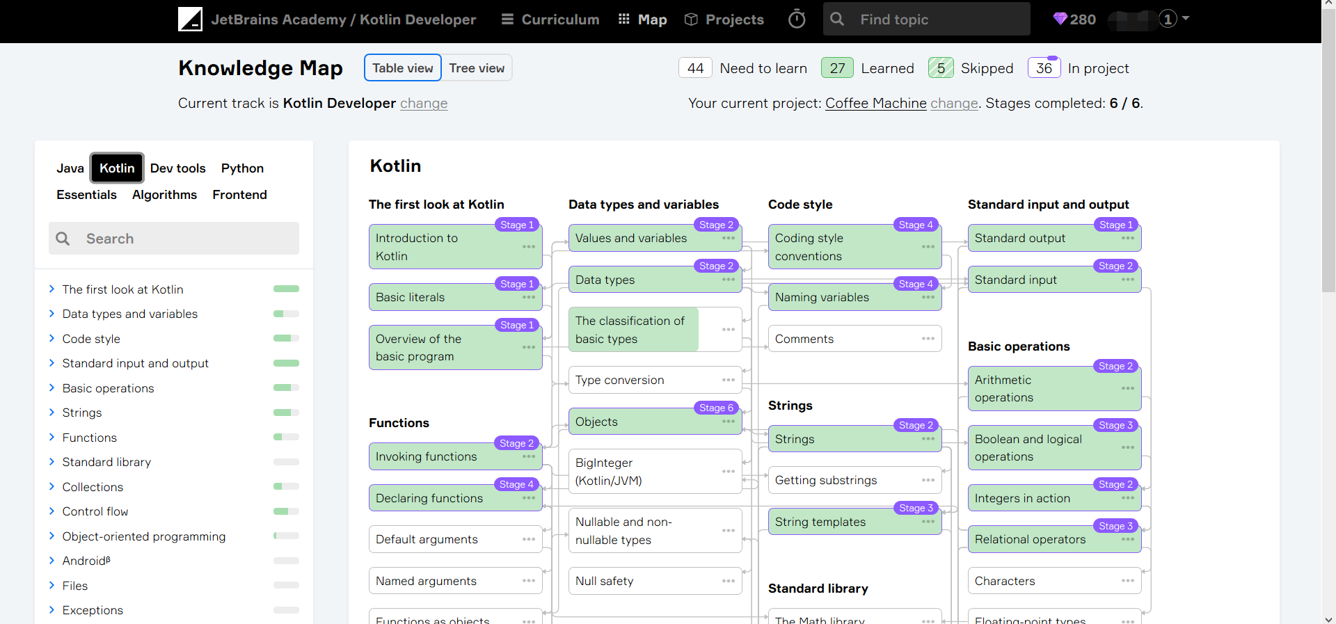This screenshot has height=624, width=1336.
Task: Open the dots menu on classification of basic types
Action: [729, 330]
